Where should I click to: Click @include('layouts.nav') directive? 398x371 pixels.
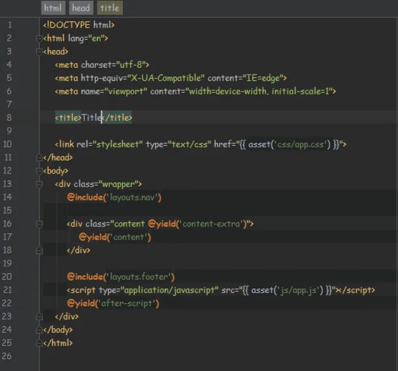point(114,197)
